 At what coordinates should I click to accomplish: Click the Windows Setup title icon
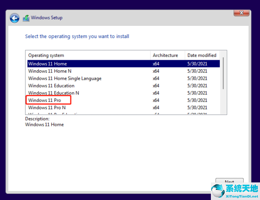pos(26,18)
